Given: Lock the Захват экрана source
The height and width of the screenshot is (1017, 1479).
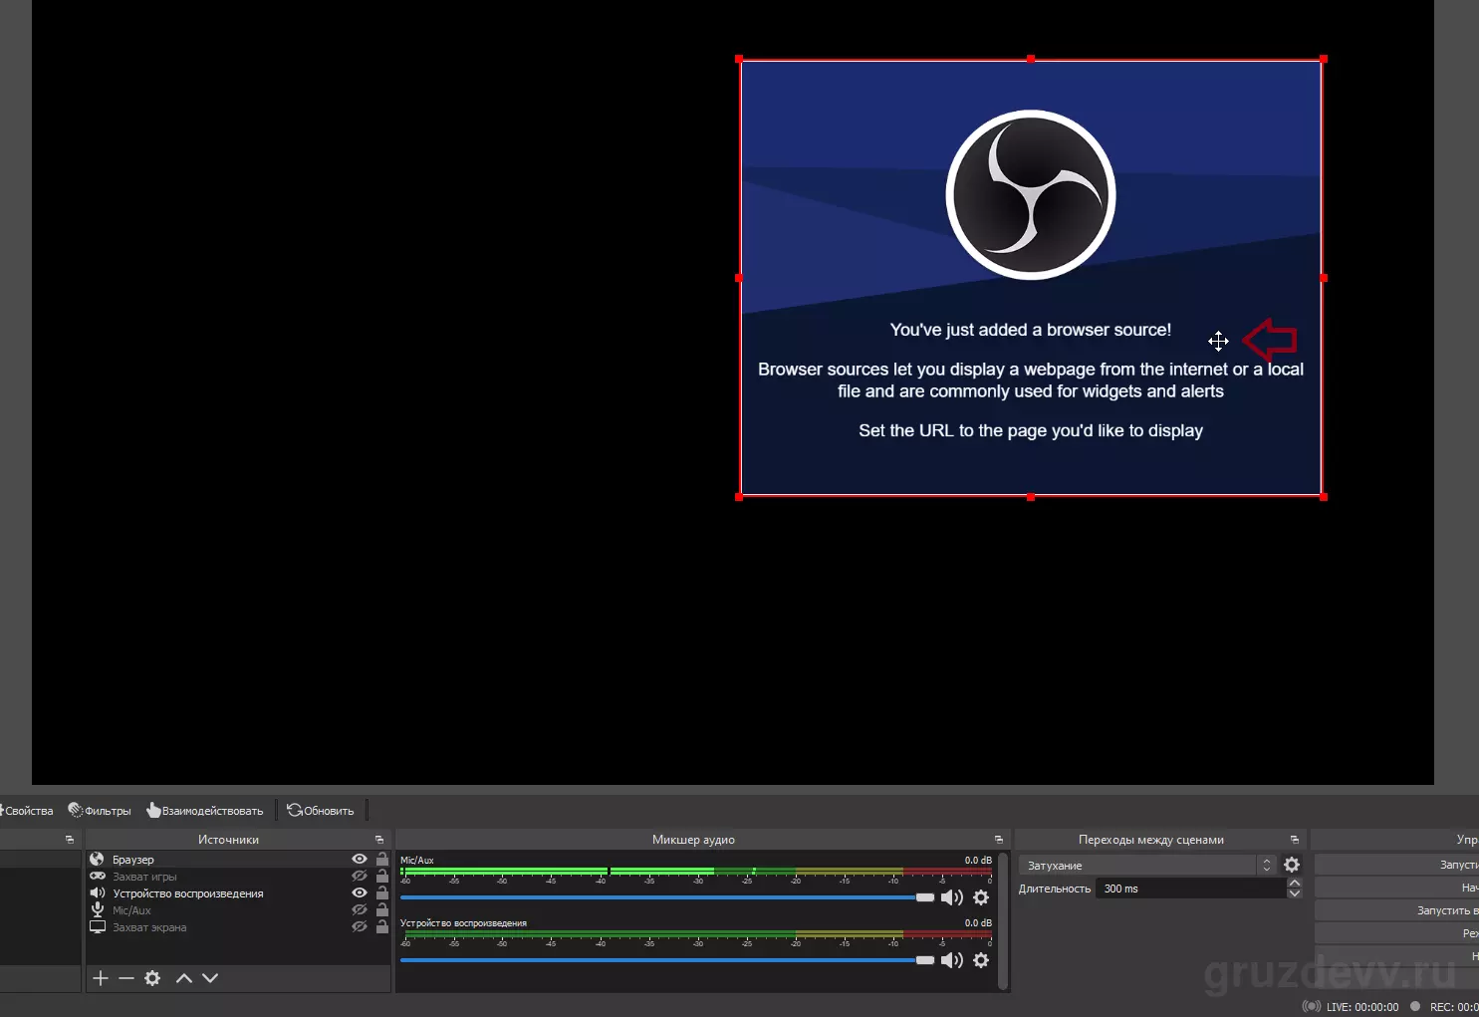Looking at the screenshot, I should (x=382, y=926).
